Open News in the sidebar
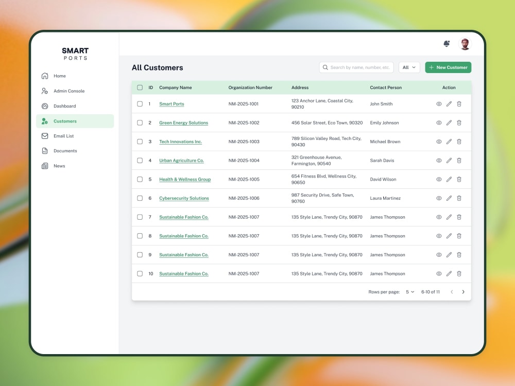Screen dimensions: 515x386 (x=75, y=166)
